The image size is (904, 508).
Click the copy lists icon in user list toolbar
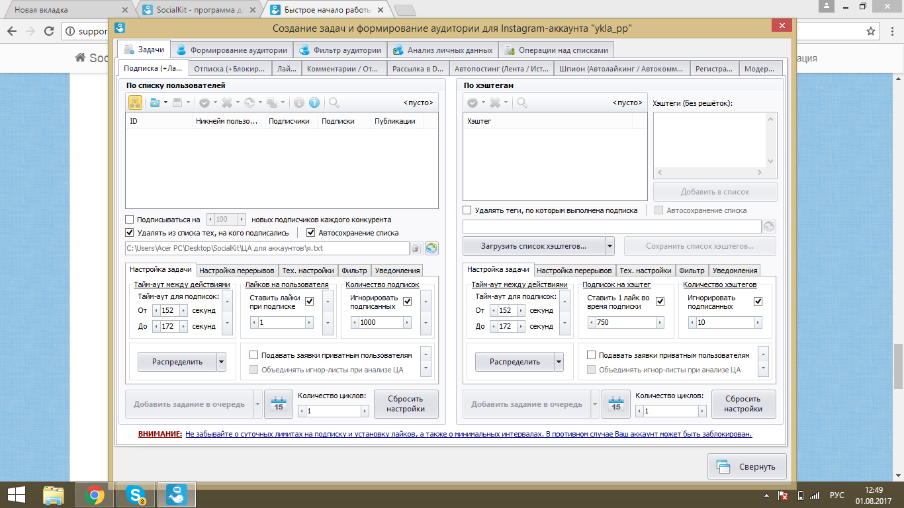point(273,103)
